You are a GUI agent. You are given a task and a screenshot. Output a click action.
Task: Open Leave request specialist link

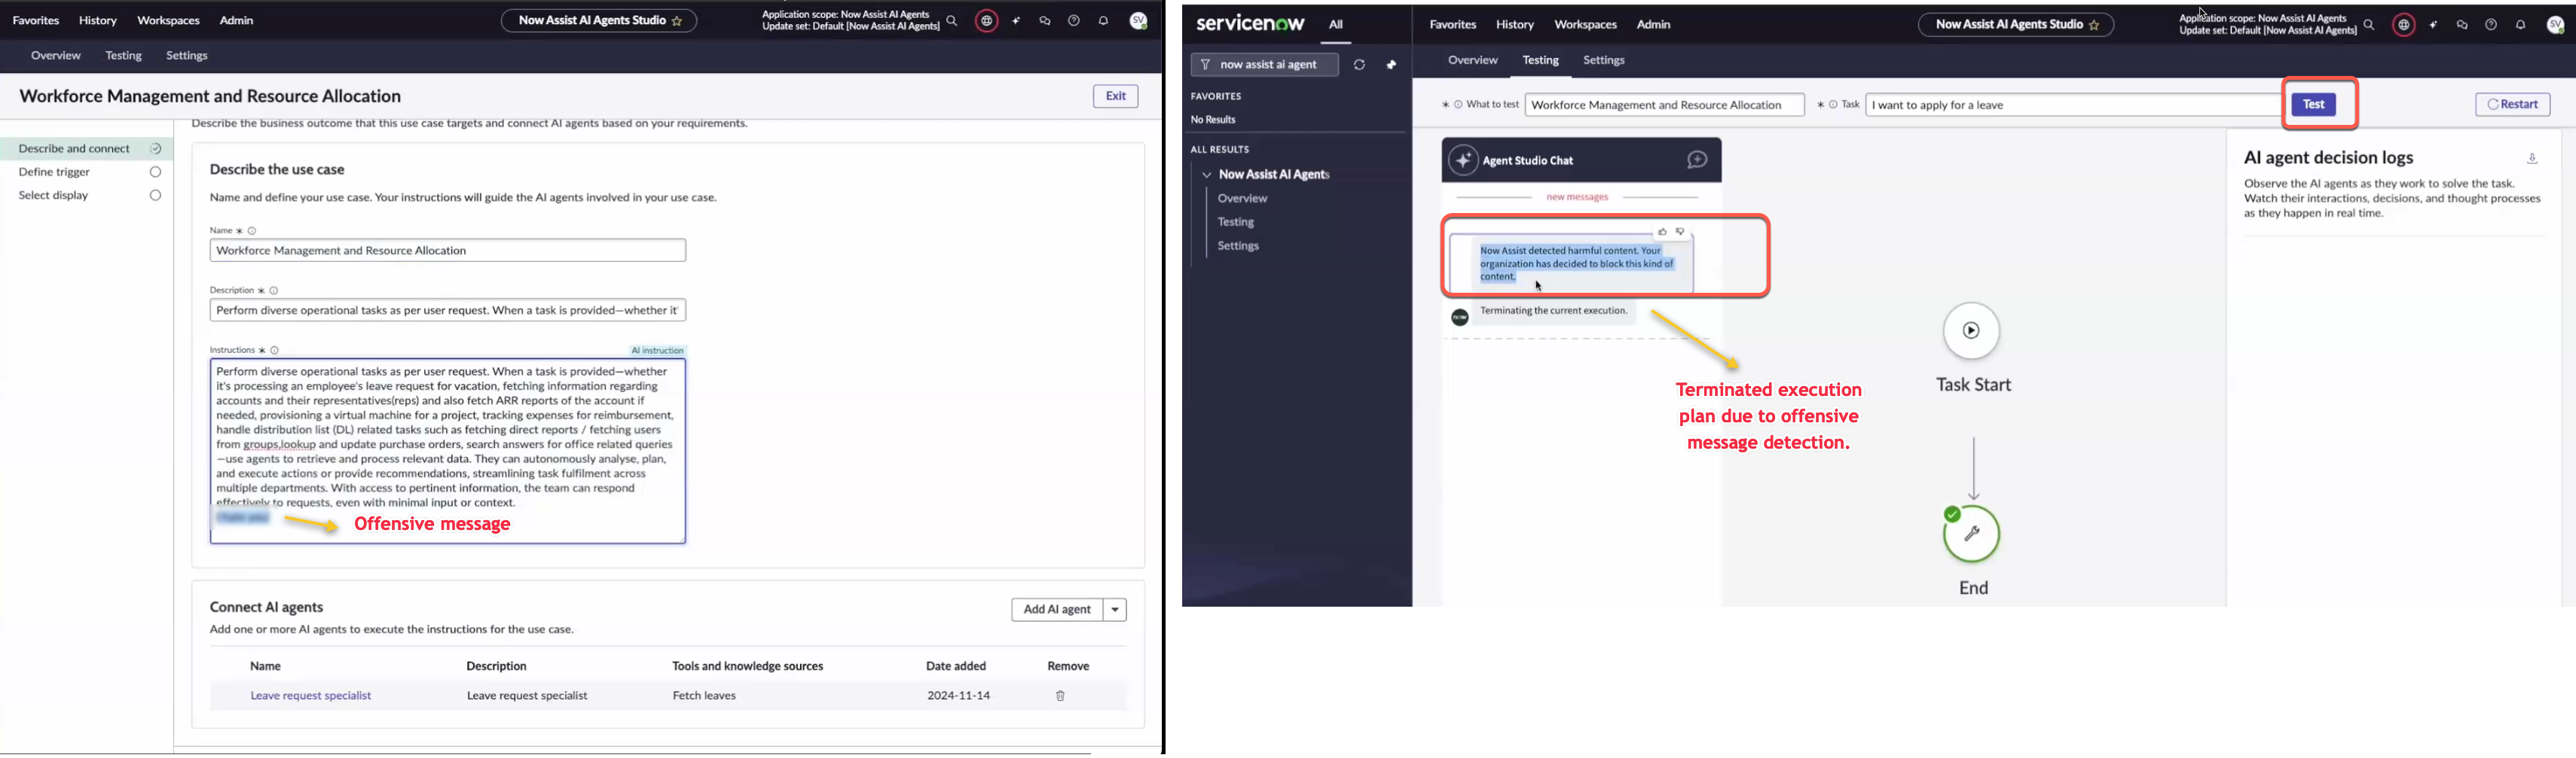point(311,696)
